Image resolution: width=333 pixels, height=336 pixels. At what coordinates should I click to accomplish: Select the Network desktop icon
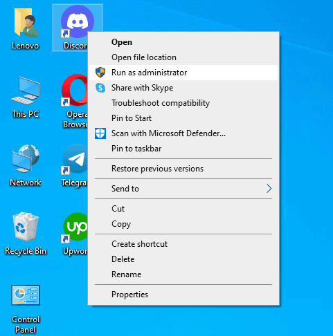(x=26, y=158)
